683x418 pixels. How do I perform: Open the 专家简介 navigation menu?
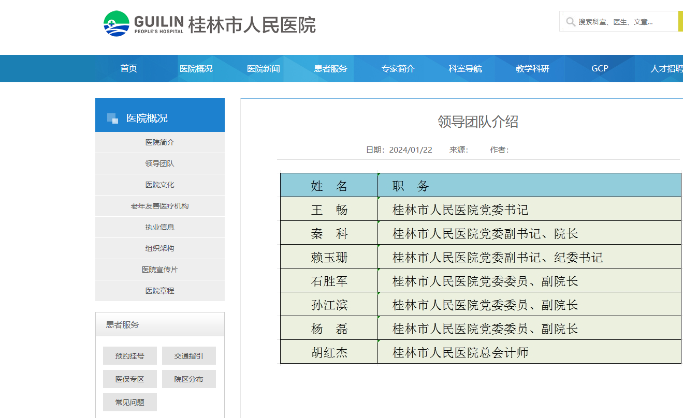(x=398, y=68)
